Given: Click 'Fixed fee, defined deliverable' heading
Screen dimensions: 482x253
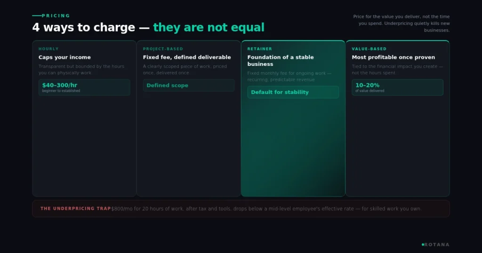Looking at the screenshot, I should pos(187,57).
